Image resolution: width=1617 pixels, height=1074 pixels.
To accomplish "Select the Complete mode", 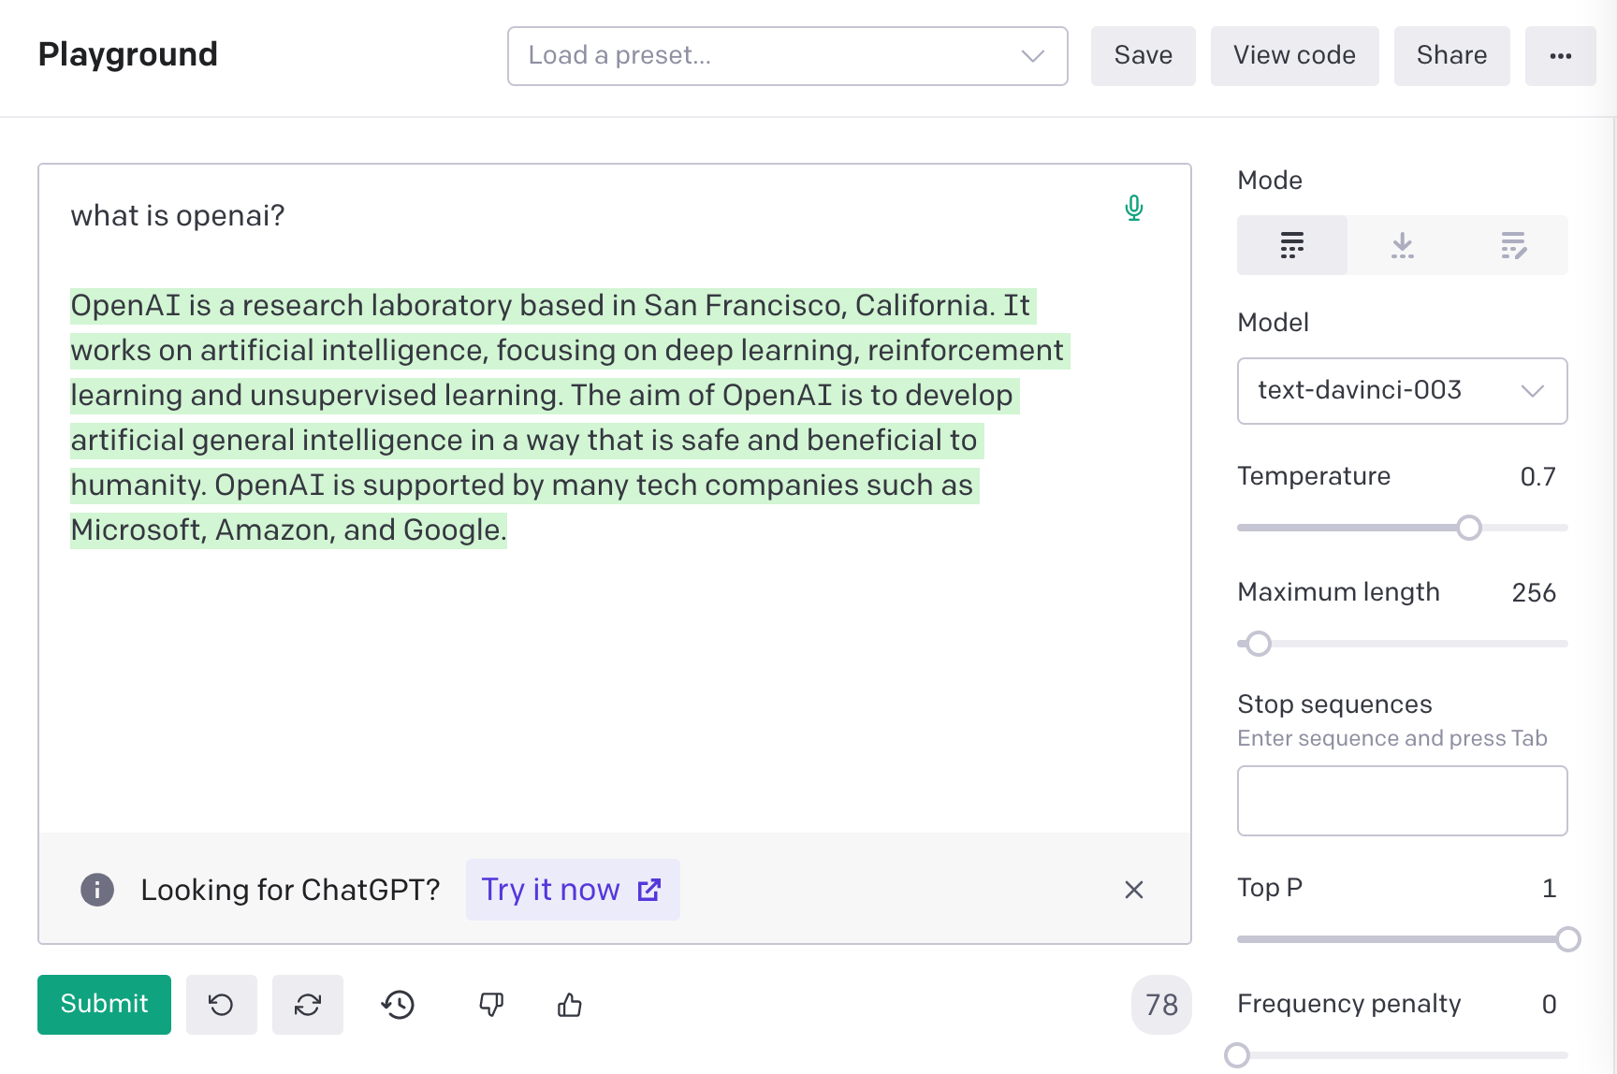I will [x=1291, y=245].
